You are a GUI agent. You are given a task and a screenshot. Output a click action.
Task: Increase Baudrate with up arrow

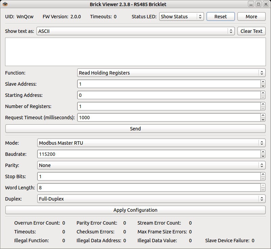(x=263, y=152)
